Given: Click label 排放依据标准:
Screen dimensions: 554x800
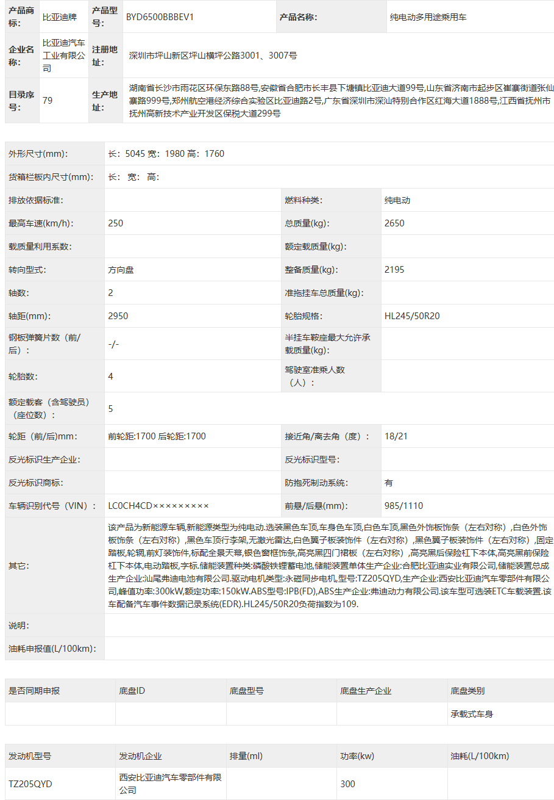Looking at the screenshot, I should coord(36,200).
